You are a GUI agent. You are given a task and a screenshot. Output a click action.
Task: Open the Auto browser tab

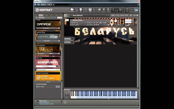pyautogui.click(x=61, y=15)
